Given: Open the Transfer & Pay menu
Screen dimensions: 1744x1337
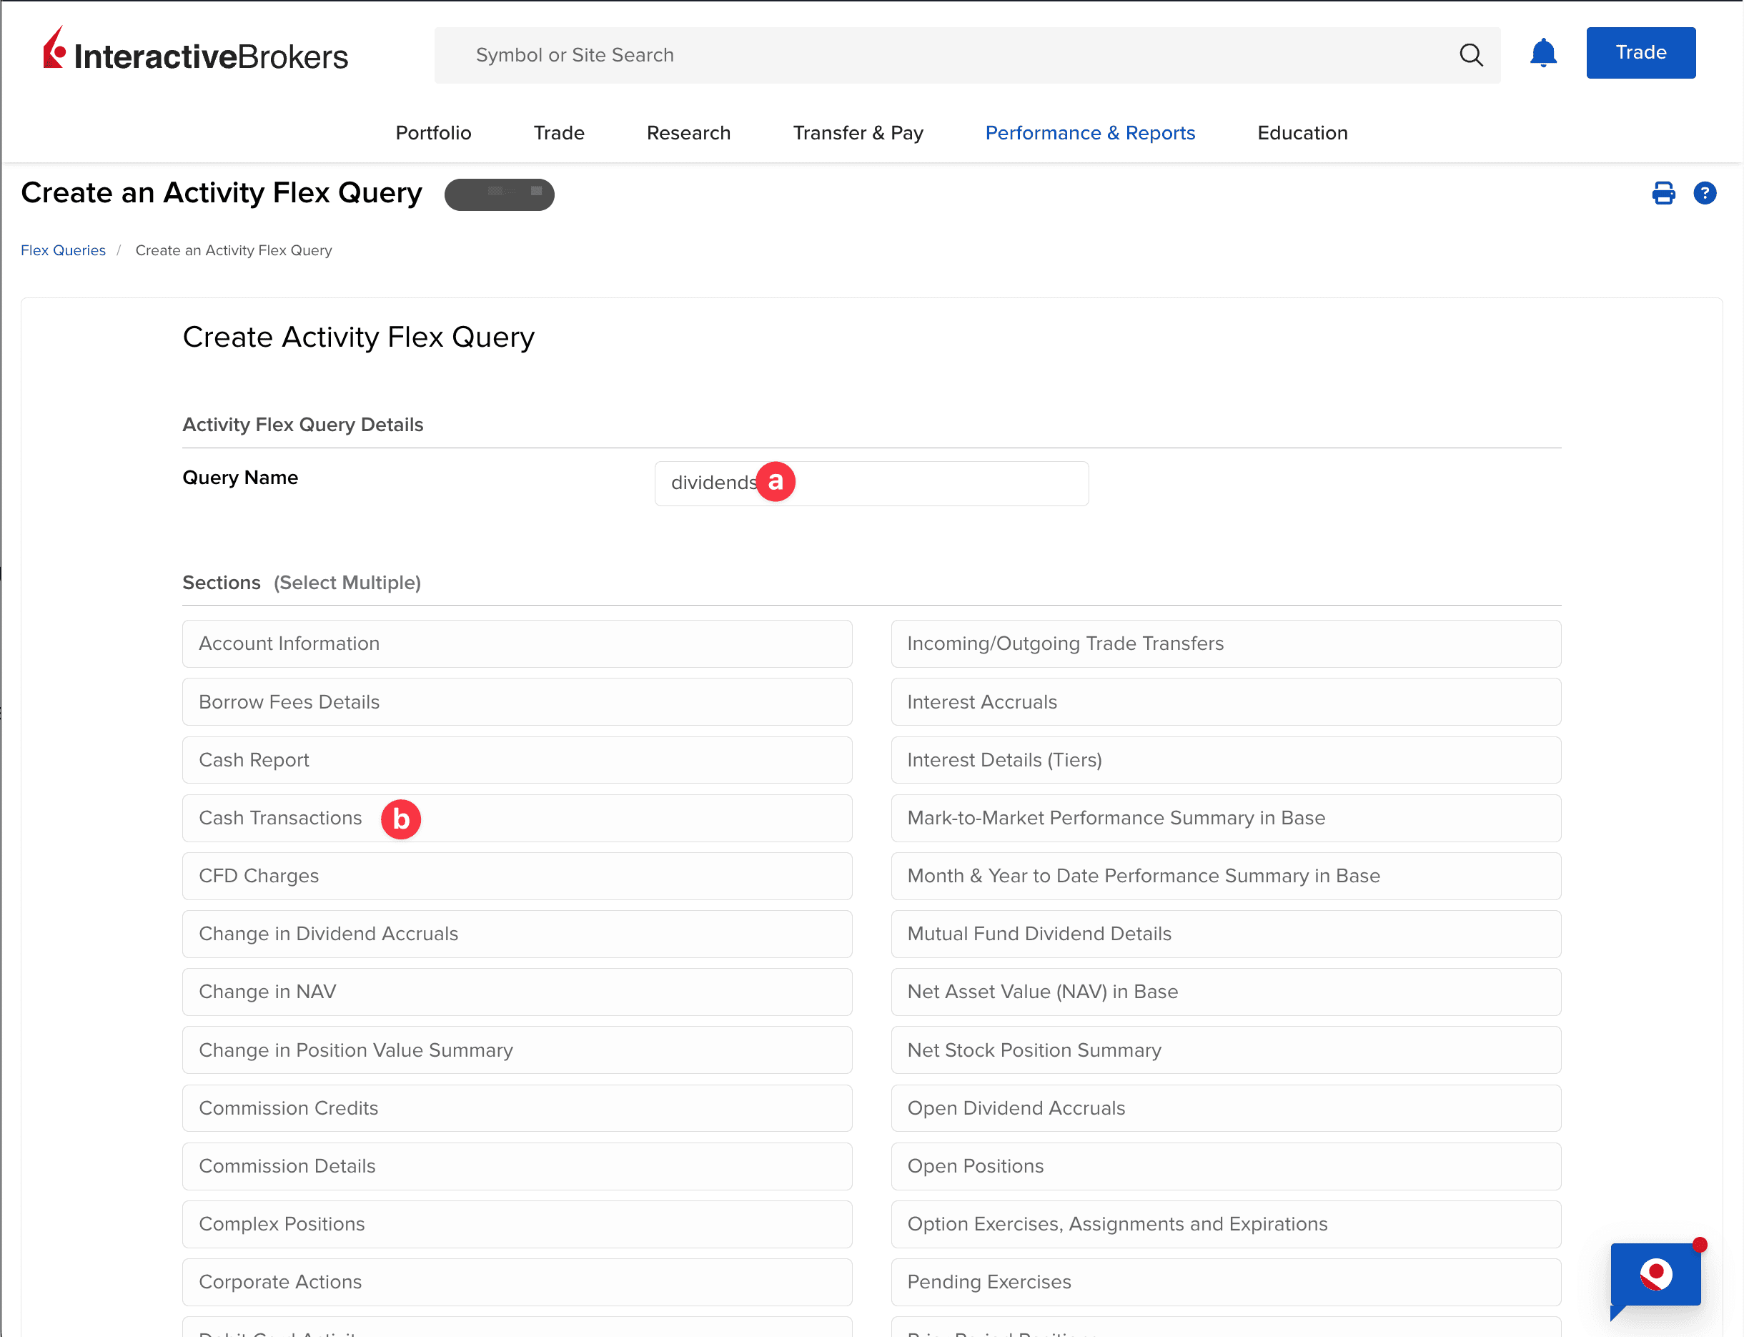Looking at the screenshot, I should 858,133.
